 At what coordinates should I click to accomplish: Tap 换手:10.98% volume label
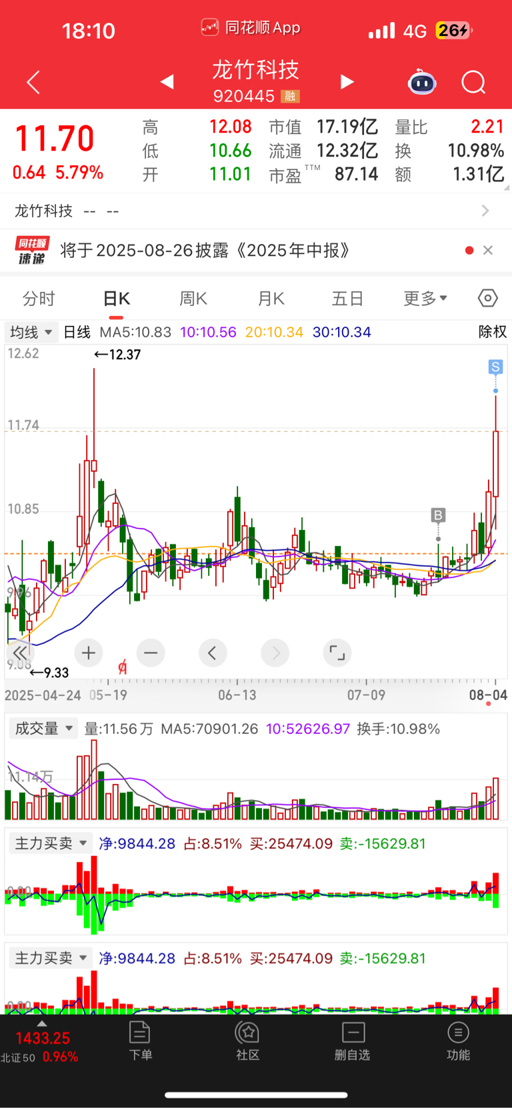[399, 729]
